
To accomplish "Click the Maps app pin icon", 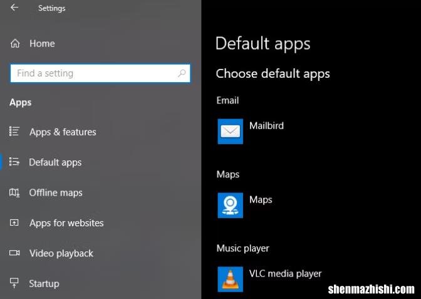I will click(x=231, y=205).
